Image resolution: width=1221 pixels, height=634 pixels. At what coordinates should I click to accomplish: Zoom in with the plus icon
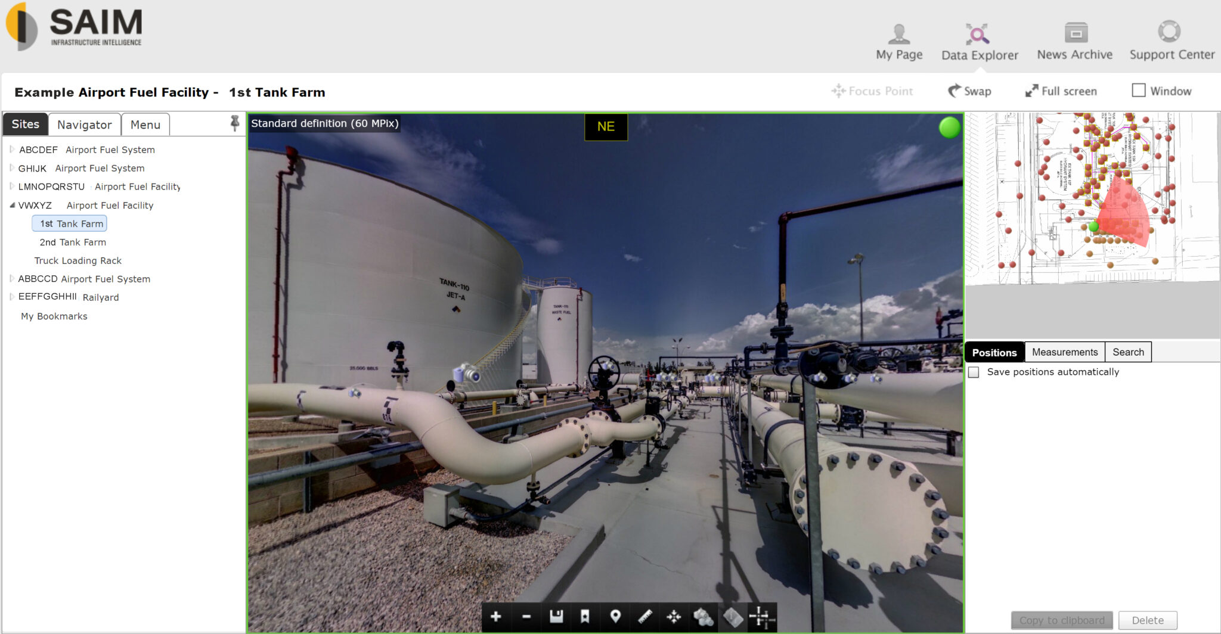click(x=495, y=617)
